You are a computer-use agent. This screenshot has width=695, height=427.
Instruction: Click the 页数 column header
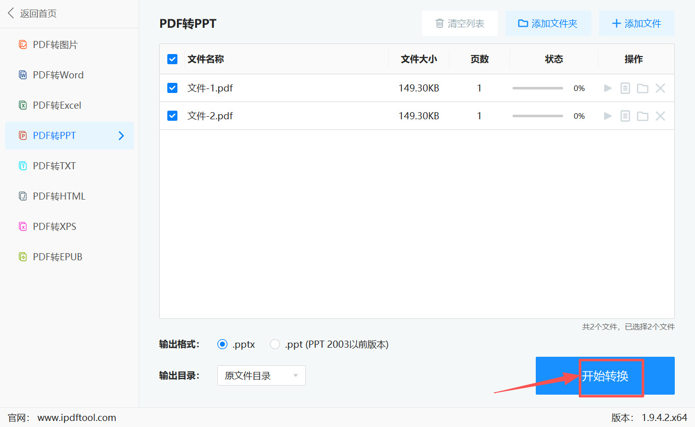[x=480, y=59]
